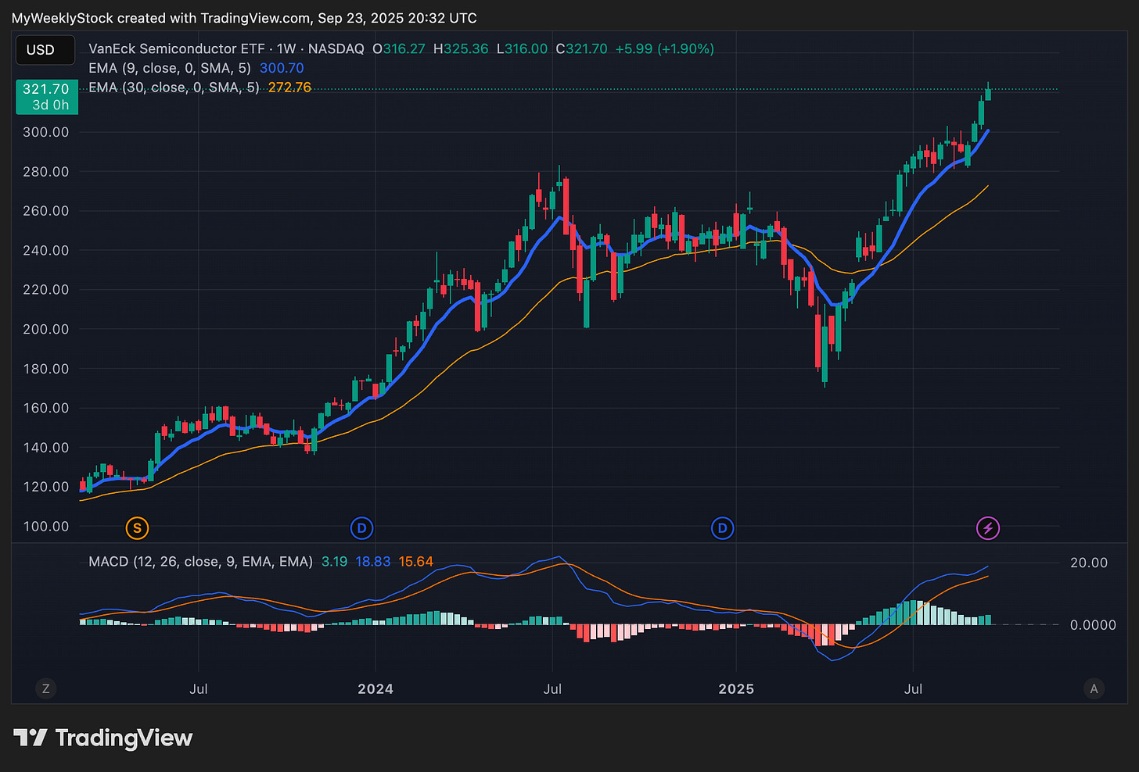Click the 3d 0h countdown label
Viewport: 1139px width, 772px height.
point(51,105)
